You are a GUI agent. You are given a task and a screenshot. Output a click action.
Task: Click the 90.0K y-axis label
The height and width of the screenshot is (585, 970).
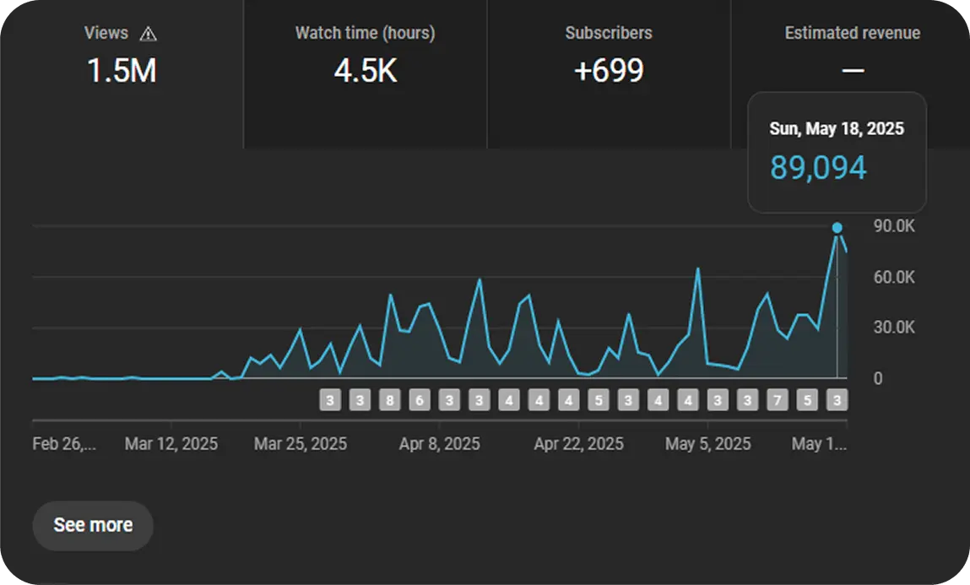click(894, 226)
